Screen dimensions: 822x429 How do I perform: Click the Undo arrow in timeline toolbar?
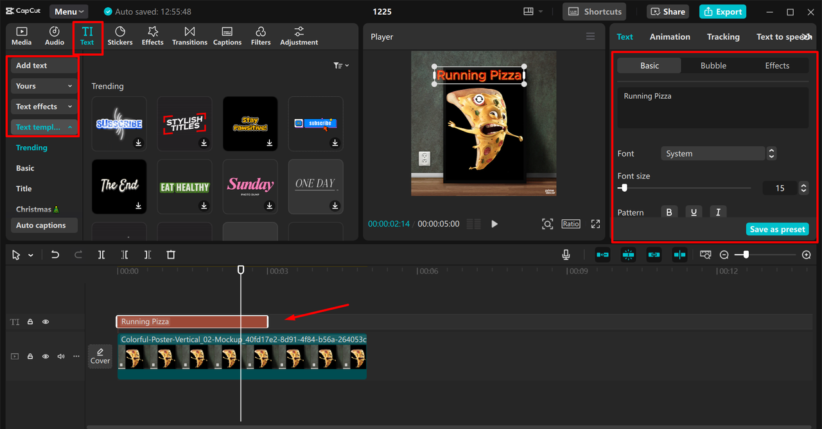(55, 255)
